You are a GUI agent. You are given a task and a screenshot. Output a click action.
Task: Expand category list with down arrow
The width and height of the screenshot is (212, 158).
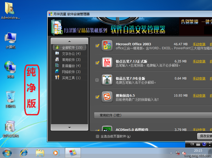(x=69, y=127)
